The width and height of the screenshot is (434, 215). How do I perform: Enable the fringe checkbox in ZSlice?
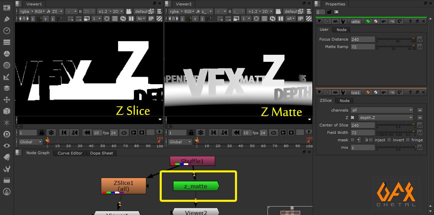point(408,140)
